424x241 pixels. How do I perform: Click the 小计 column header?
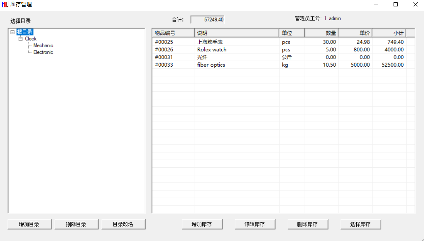389,33
